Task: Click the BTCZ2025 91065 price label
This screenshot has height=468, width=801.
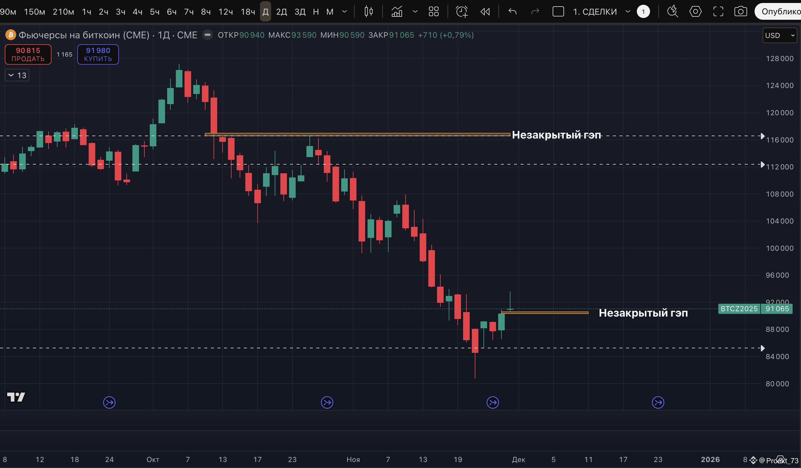Action: pos(755,309)
